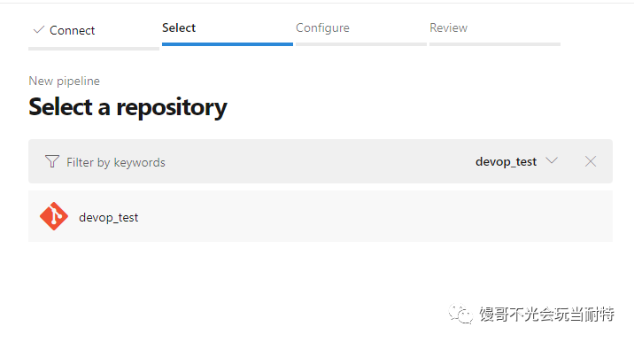Expand the devop_test project dropdown chevron
The image size is (634, 342).
click(x=552, y=160)
